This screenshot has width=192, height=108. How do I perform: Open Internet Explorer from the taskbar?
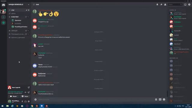[12, 106]
